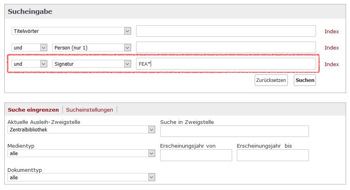Click into the Titelwörter text input
350x190 pixels.
(225, 31)
